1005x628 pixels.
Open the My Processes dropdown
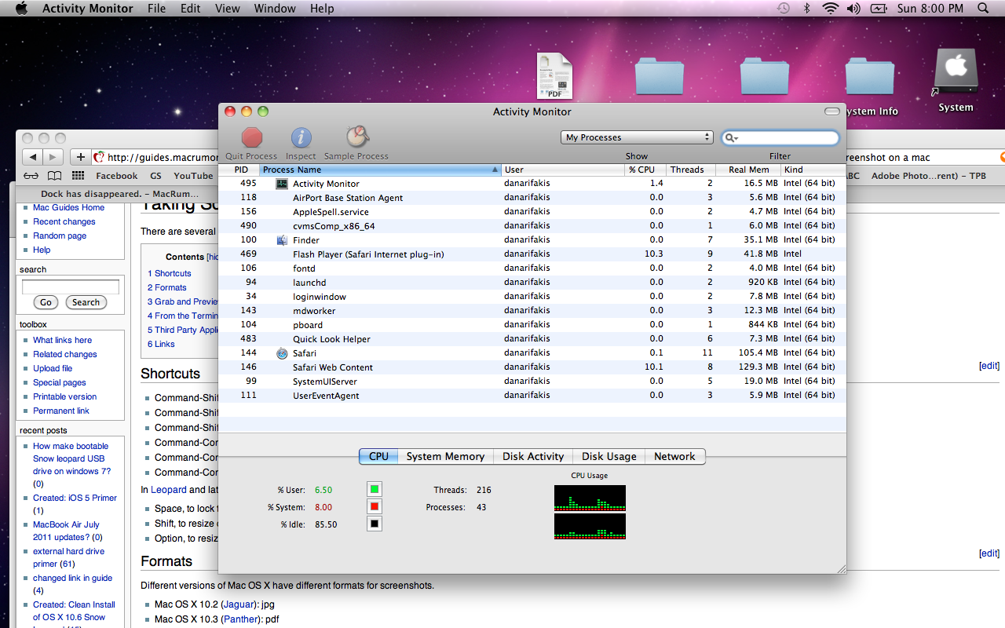point(638,137)
